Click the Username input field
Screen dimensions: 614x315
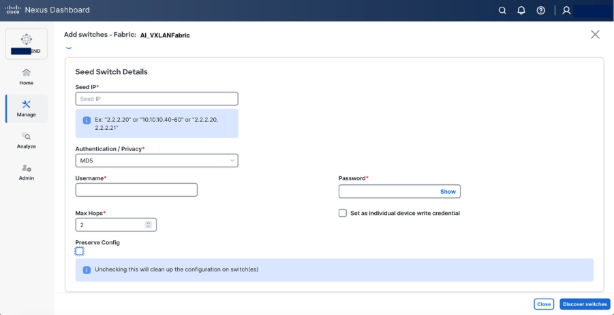(x=136, y=190)
